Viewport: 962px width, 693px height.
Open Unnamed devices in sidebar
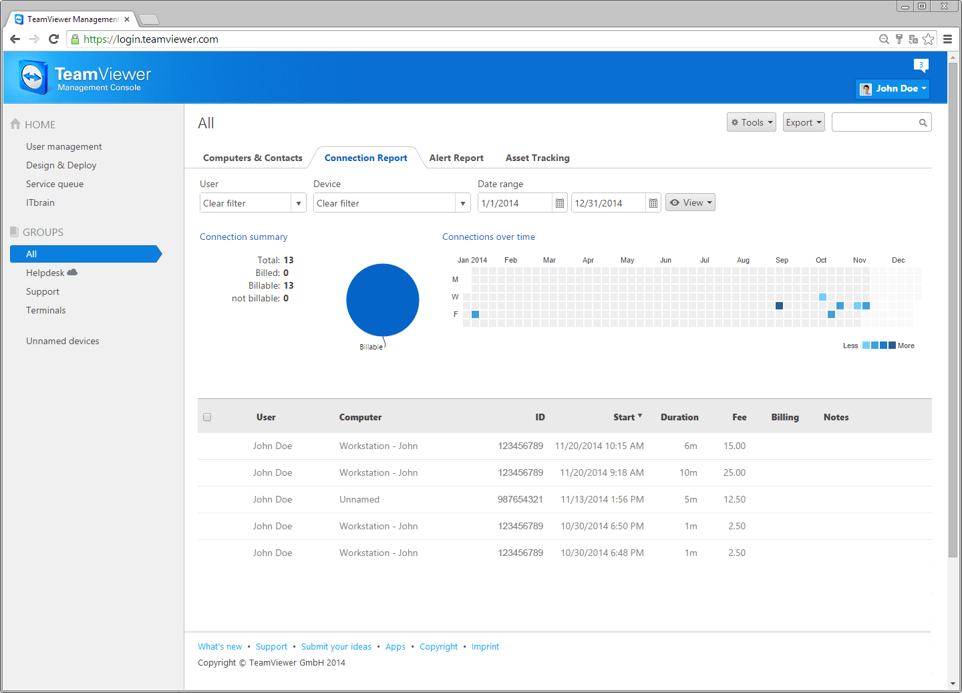63,341
